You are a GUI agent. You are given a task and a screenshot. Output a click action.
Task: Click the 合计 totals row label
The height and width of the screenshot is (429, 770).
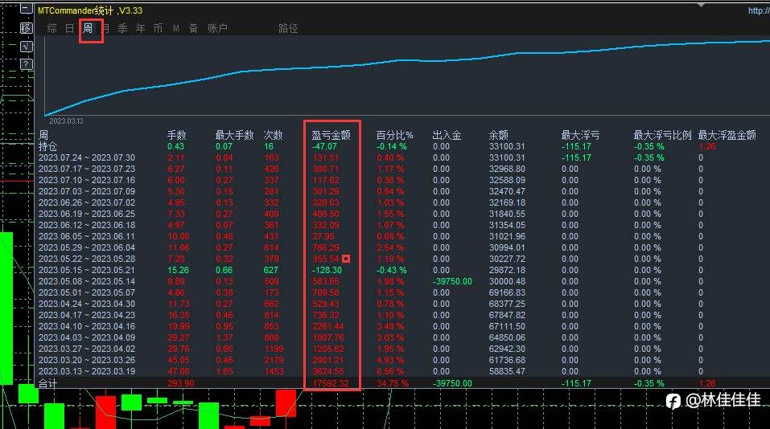pyautogui.click(x=47, y=383)
